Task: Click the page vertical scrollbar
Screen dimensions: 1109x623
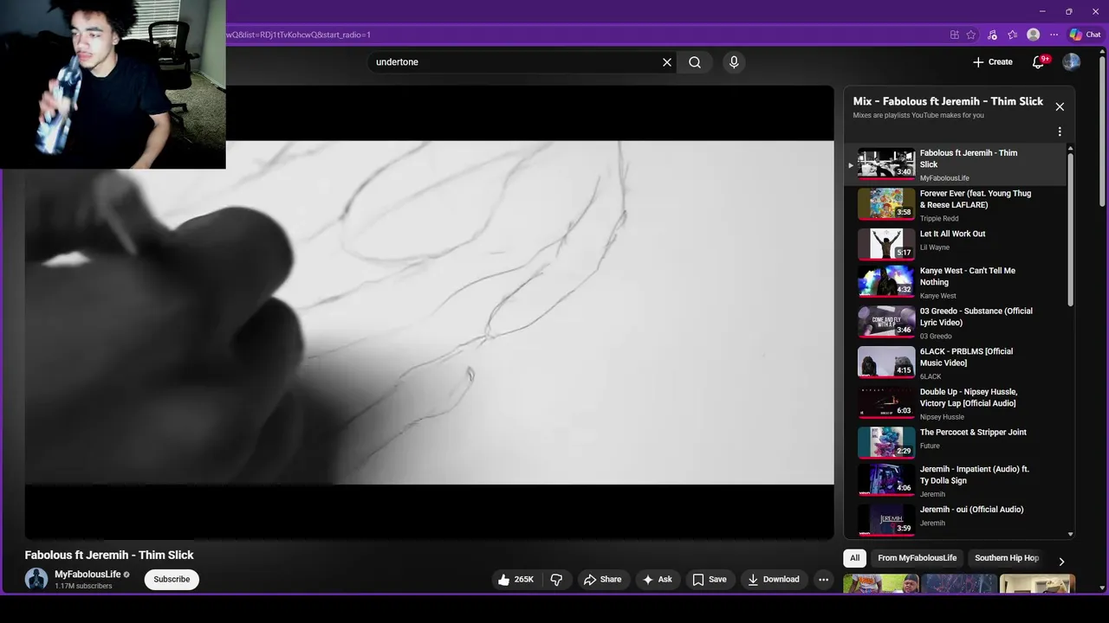Action: click(x=1102, y=130)
